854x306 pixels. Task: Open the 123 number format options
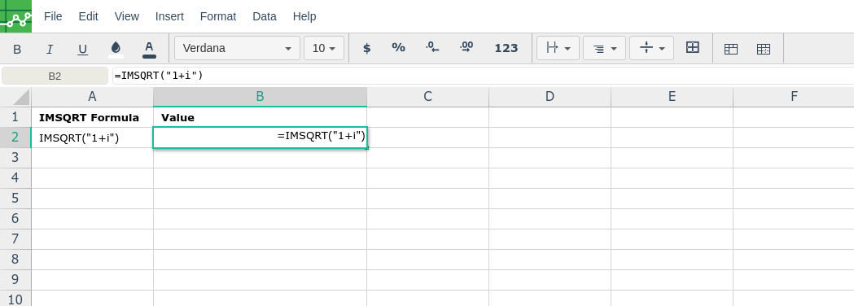tap(506, 48)
